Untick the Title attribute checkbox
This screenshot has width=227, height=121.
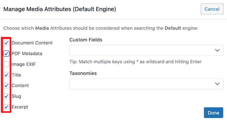click(6, 75)
